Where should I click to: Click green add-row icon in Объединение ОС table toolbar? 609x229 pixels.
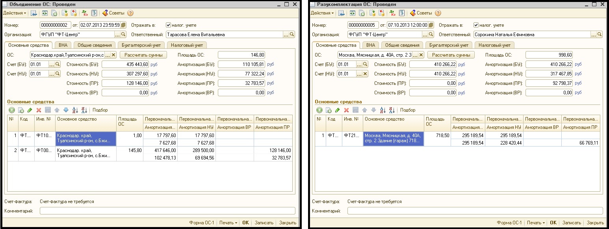(11, 110)
